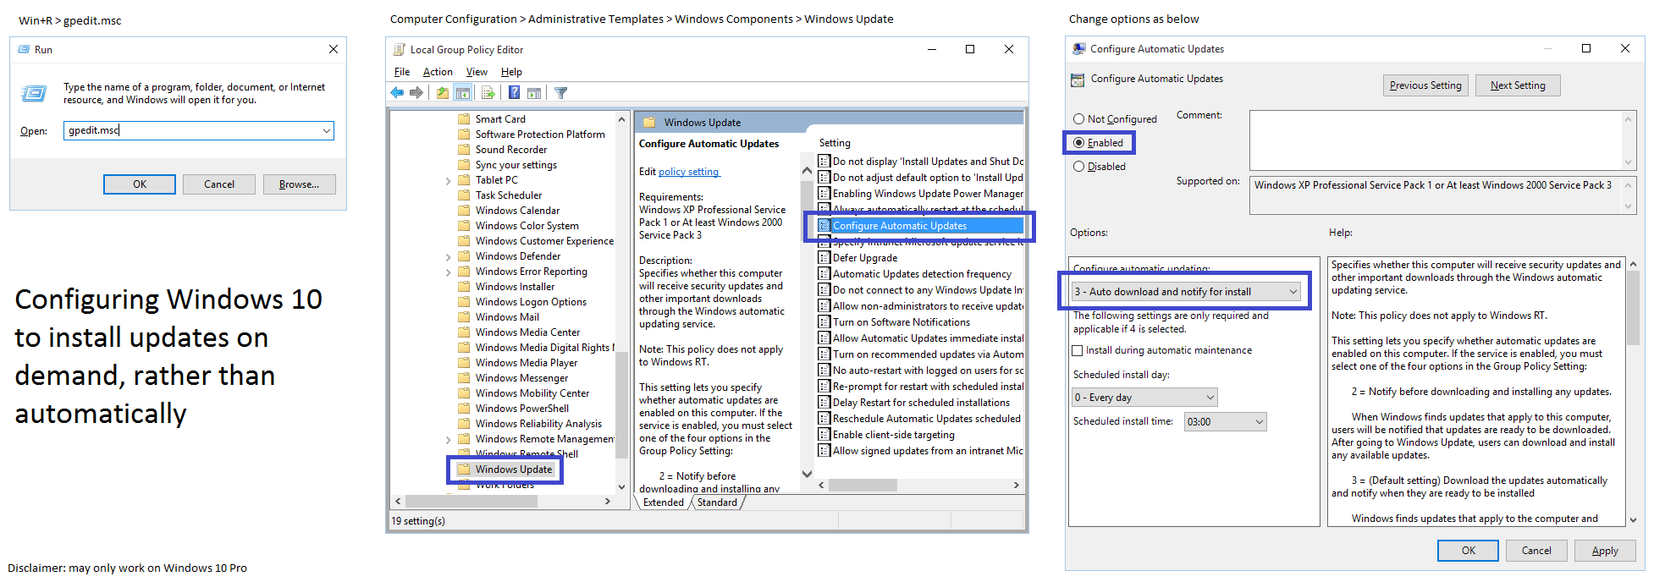Click the Show/Hide Action Pane icon

pyautogui.click(x=534, y=93)
